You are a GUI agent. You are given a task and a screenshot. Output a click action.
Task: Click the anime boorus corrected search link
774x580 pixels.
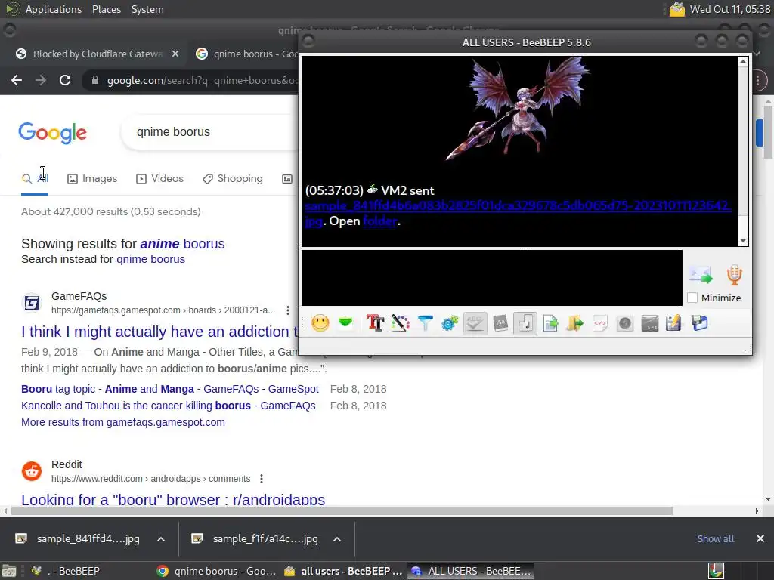coord(182,244)
